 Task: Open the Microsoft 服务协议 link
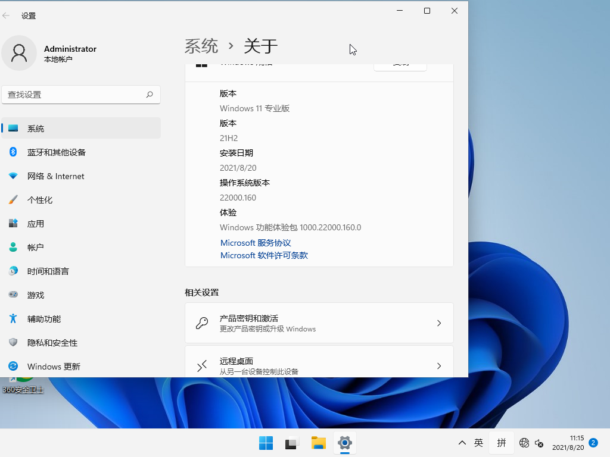pos(255,242)
